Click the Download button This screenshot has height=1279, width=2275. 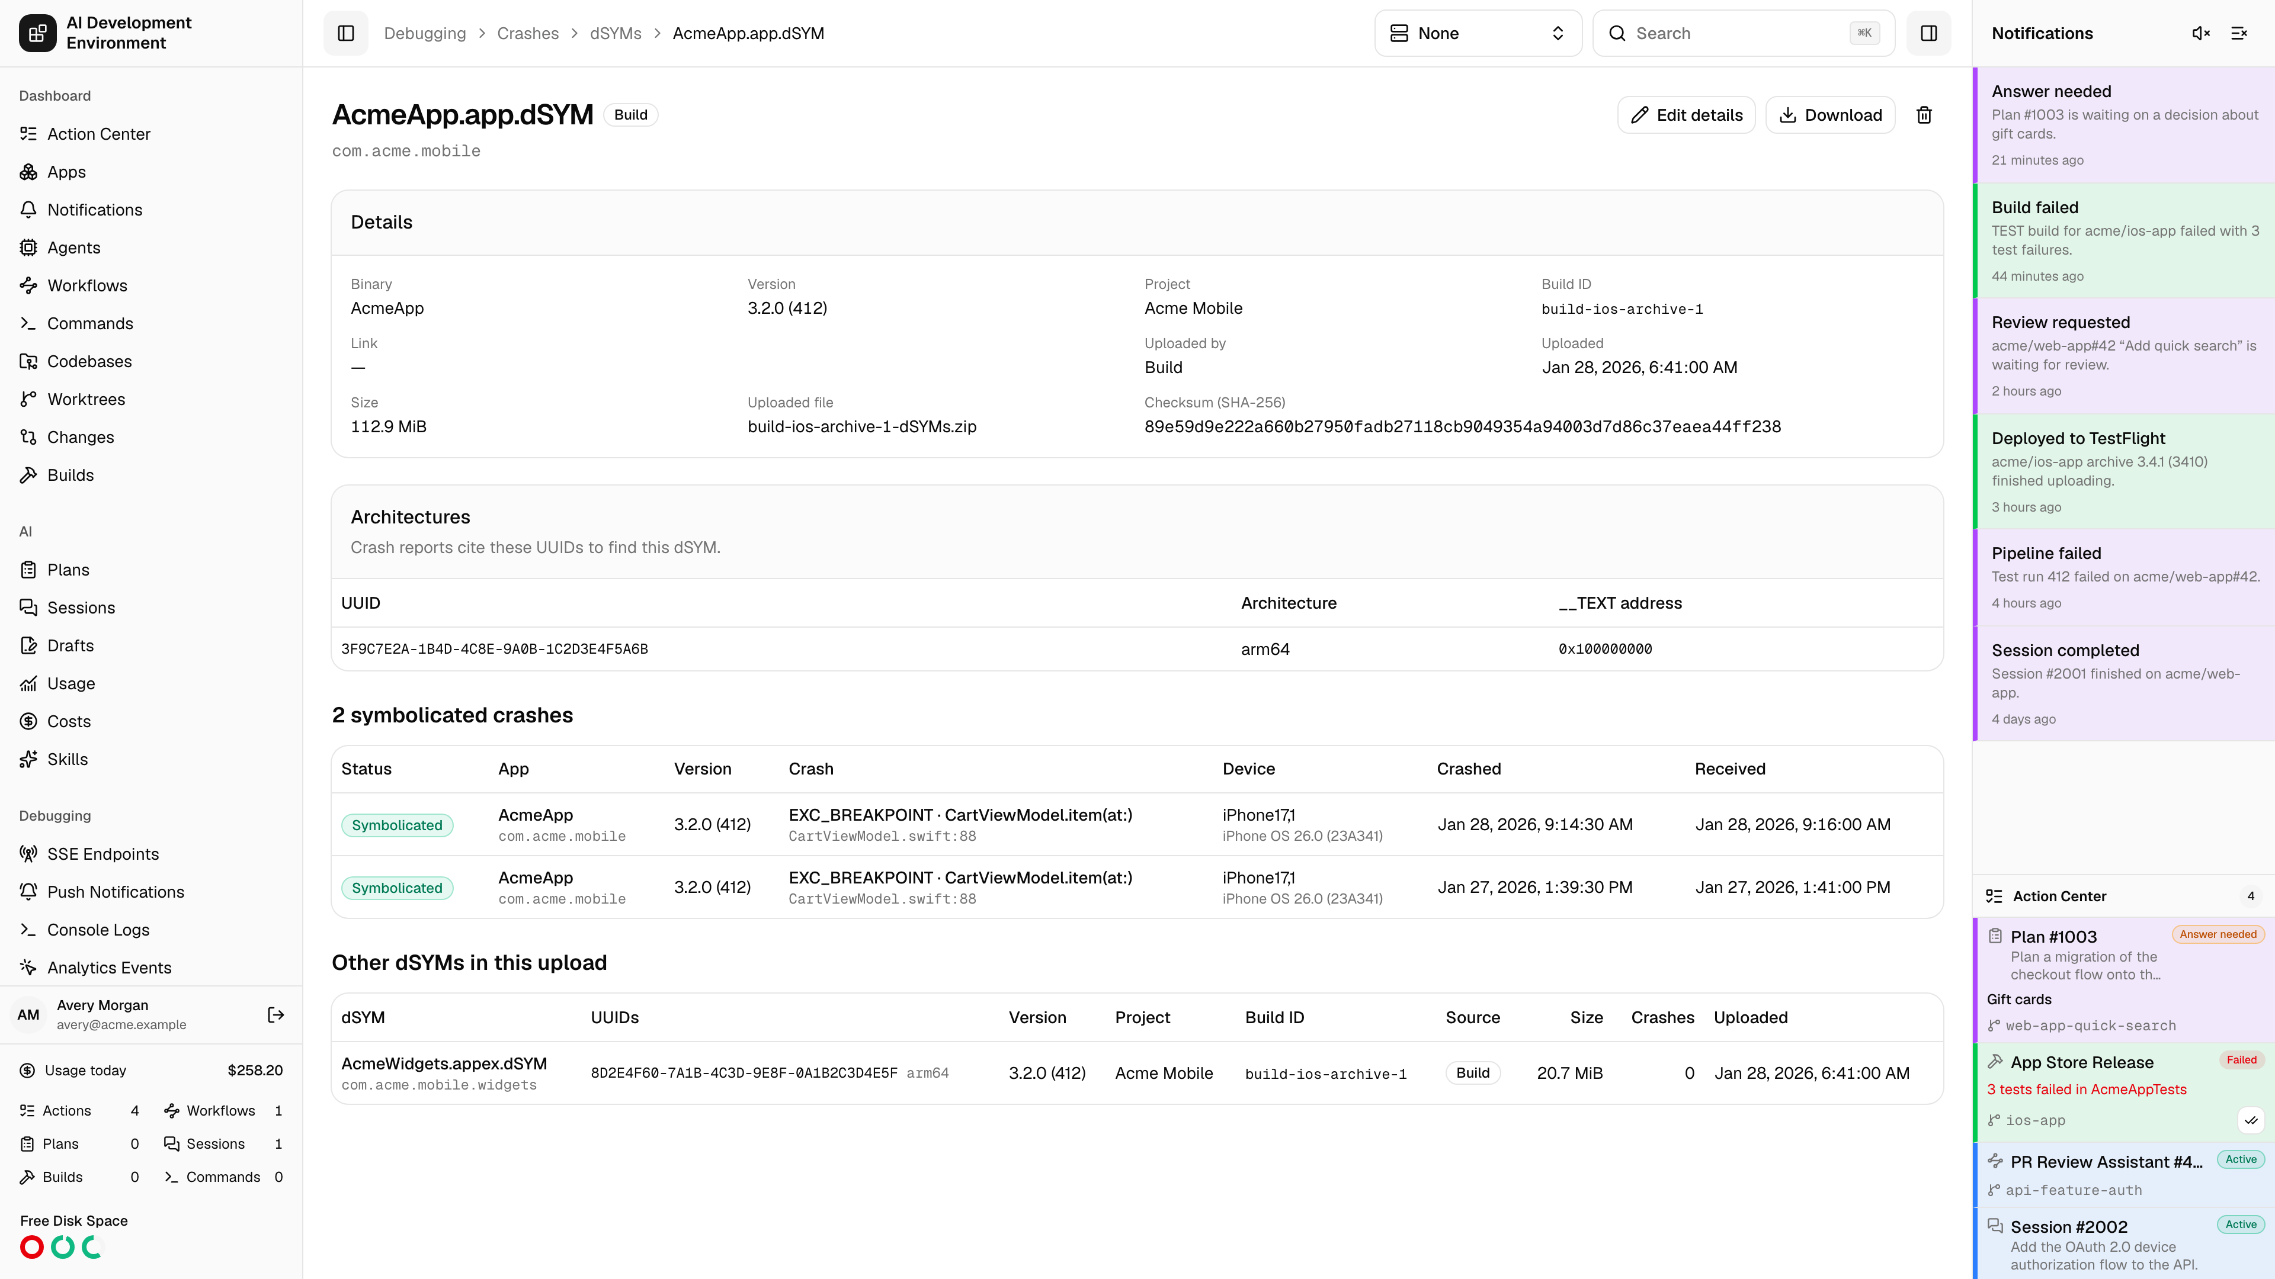point(1830,115)
